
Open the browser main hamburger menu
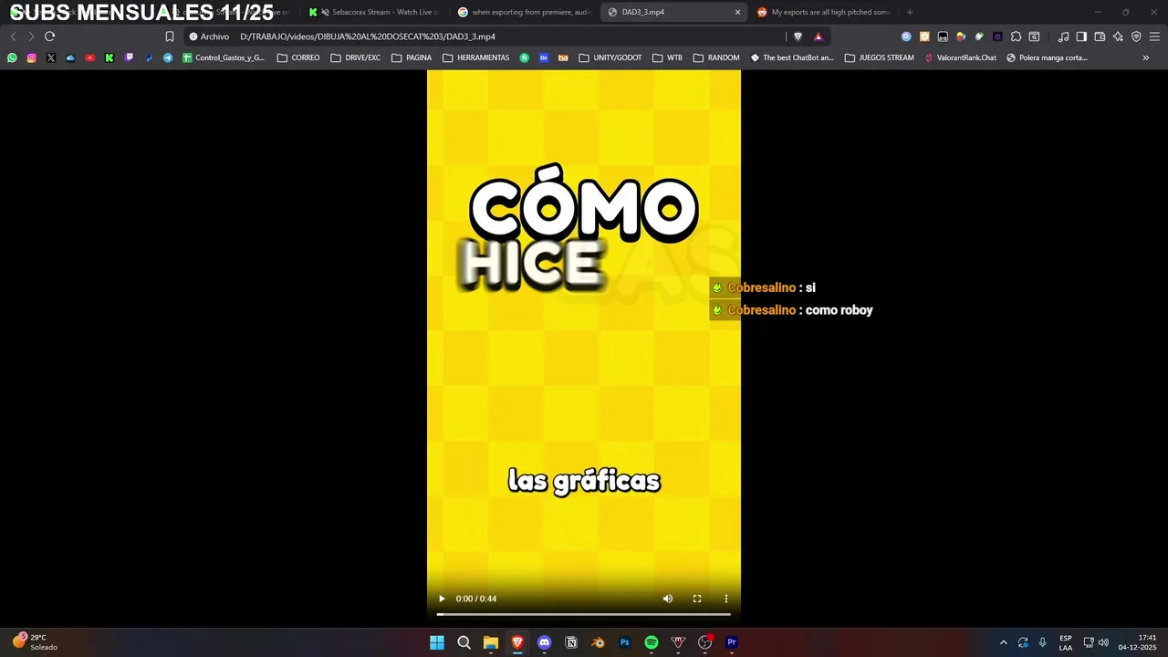(x=1154, y=36)
